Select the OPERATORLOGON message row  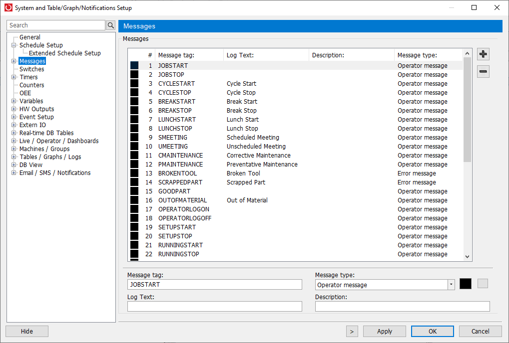[x=296, y=209]
